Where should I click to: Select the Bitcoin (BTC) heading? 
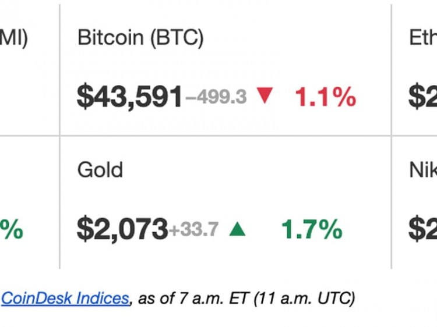point(140,38)
